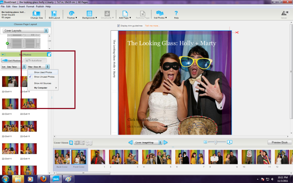Select Show Used Photos menu entry
The height and width of the screenshot is (183, 293).
tap(43, 72)
